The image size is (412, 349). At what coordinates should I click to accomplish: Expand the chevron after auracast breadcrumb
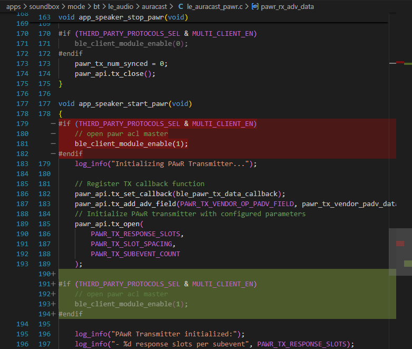coord(171,6)
